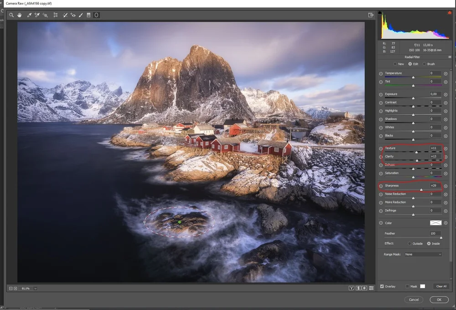The image size is (456, 310).
Task: Open the Radial Filter flyout menu
Action: tap(450, 57)
